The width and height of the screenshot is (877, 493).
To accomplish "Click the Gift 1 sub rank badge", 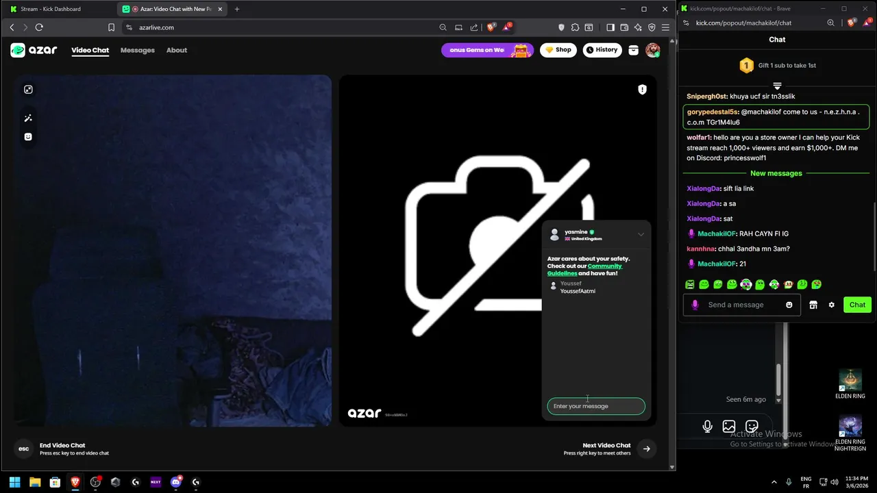I will 746,66.
